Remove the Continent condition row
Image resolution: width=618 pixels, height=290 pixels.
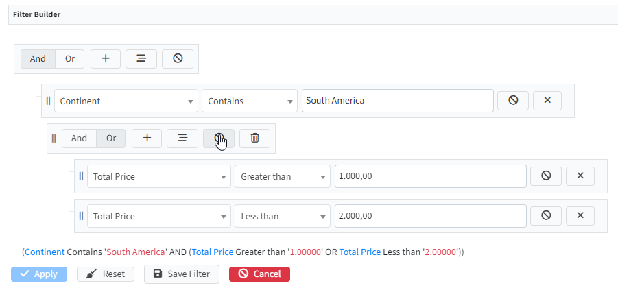pos(547,101)
